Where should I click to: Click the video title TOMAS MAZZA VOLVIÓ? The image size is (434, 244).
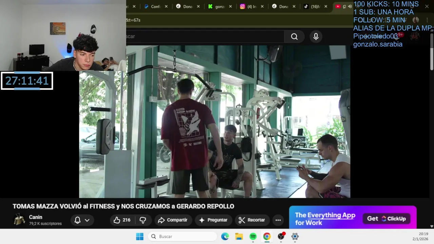tap(123, 206)
